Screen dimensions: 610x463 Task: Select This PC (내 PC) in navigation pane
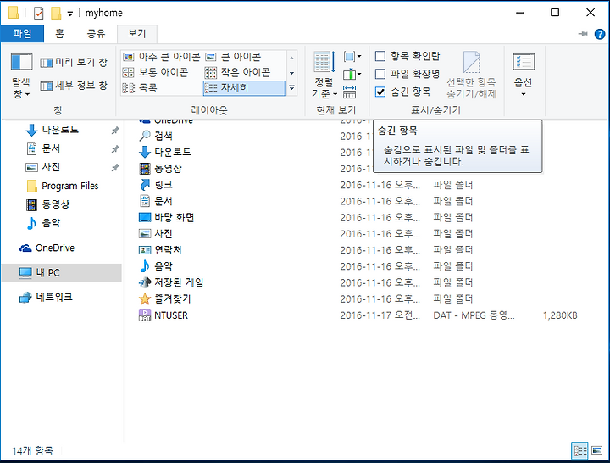point(62,272)
